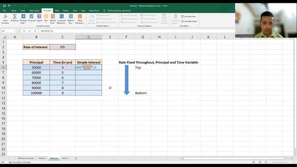Viewport: 297px width, 167px height.
Task: Open the More Functions icon
Action: 80,17
